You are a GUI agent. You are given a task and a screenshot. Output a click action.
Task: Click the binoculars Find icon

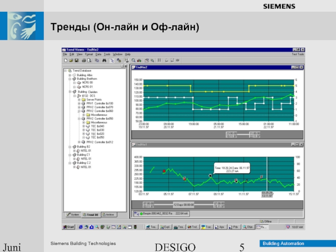pos(103,60)
